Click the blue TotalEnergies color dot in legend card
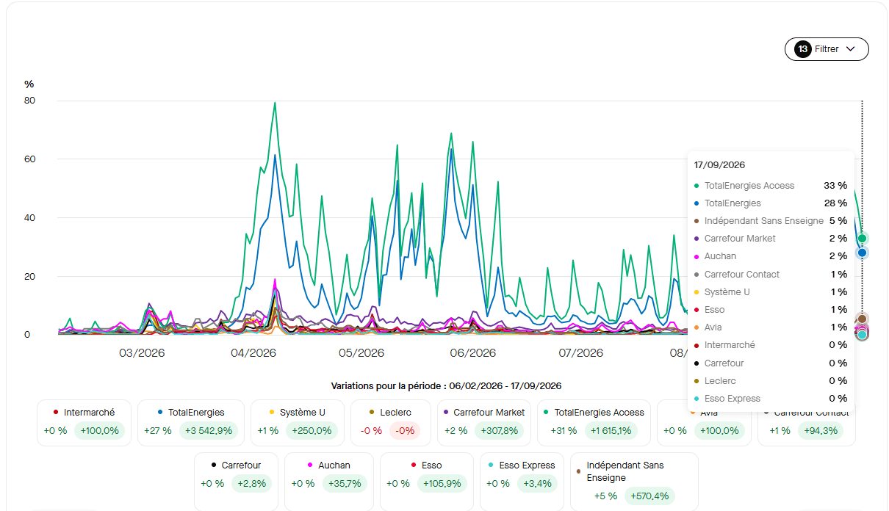The height and width of the screenshot is (511, 889). tap(160, 413)
